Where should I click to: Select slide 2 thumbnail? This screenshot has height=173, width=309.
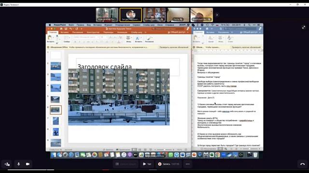[x=56, y=66]
